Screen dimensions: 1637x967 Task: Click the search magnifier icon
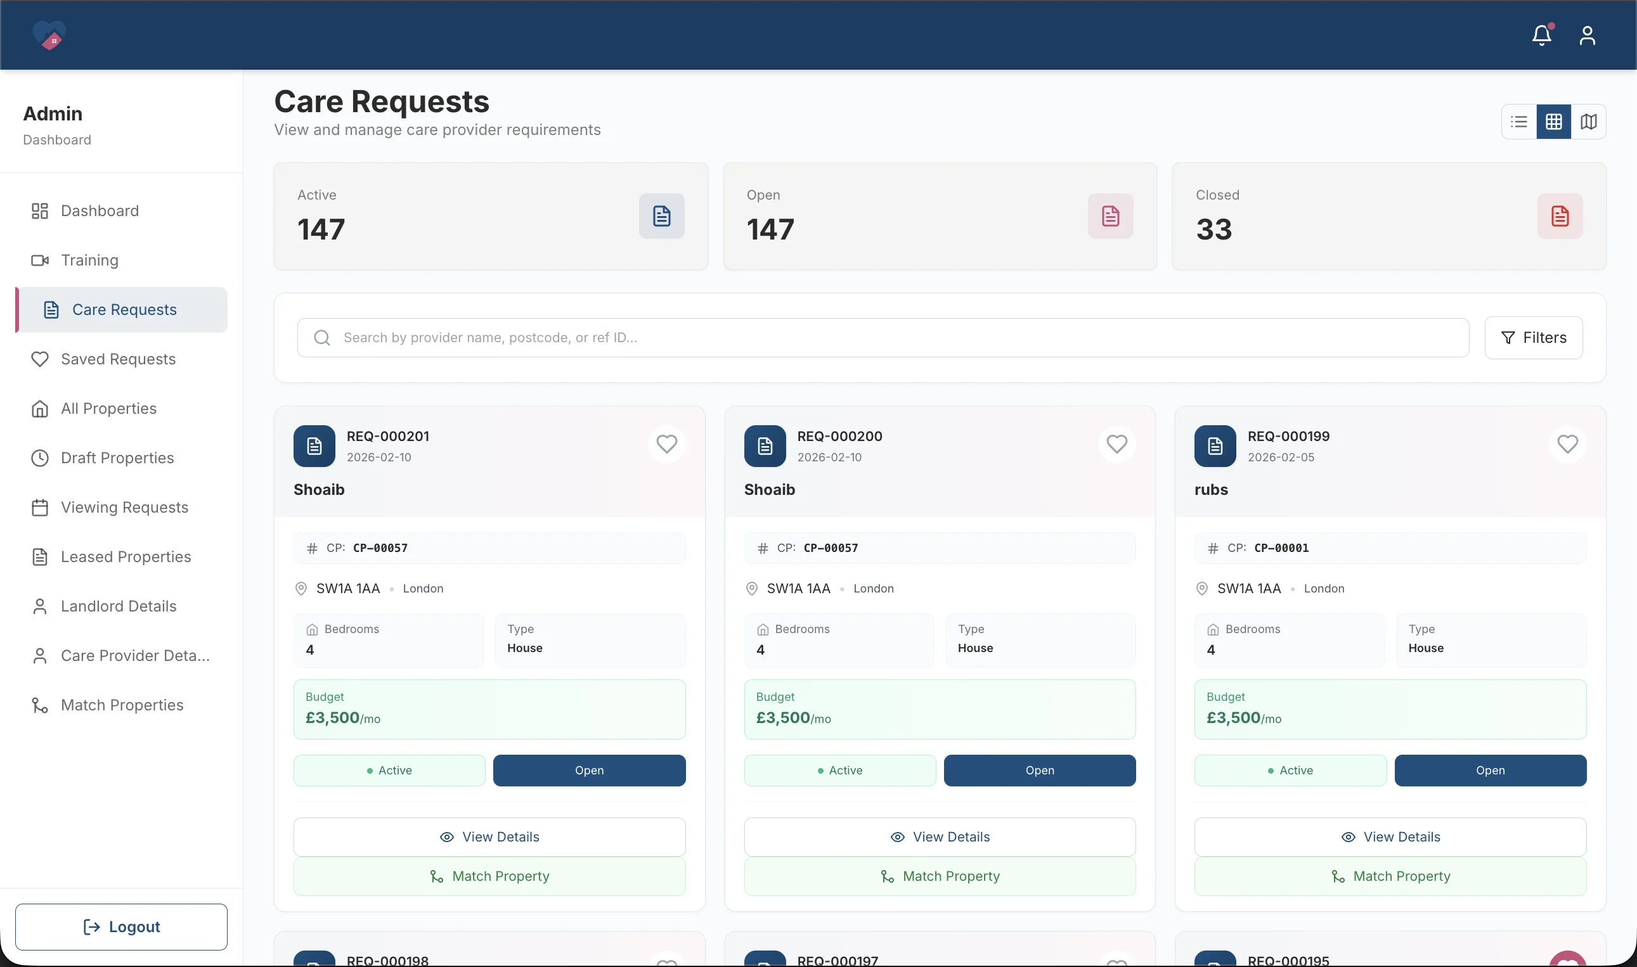(322, 338)
